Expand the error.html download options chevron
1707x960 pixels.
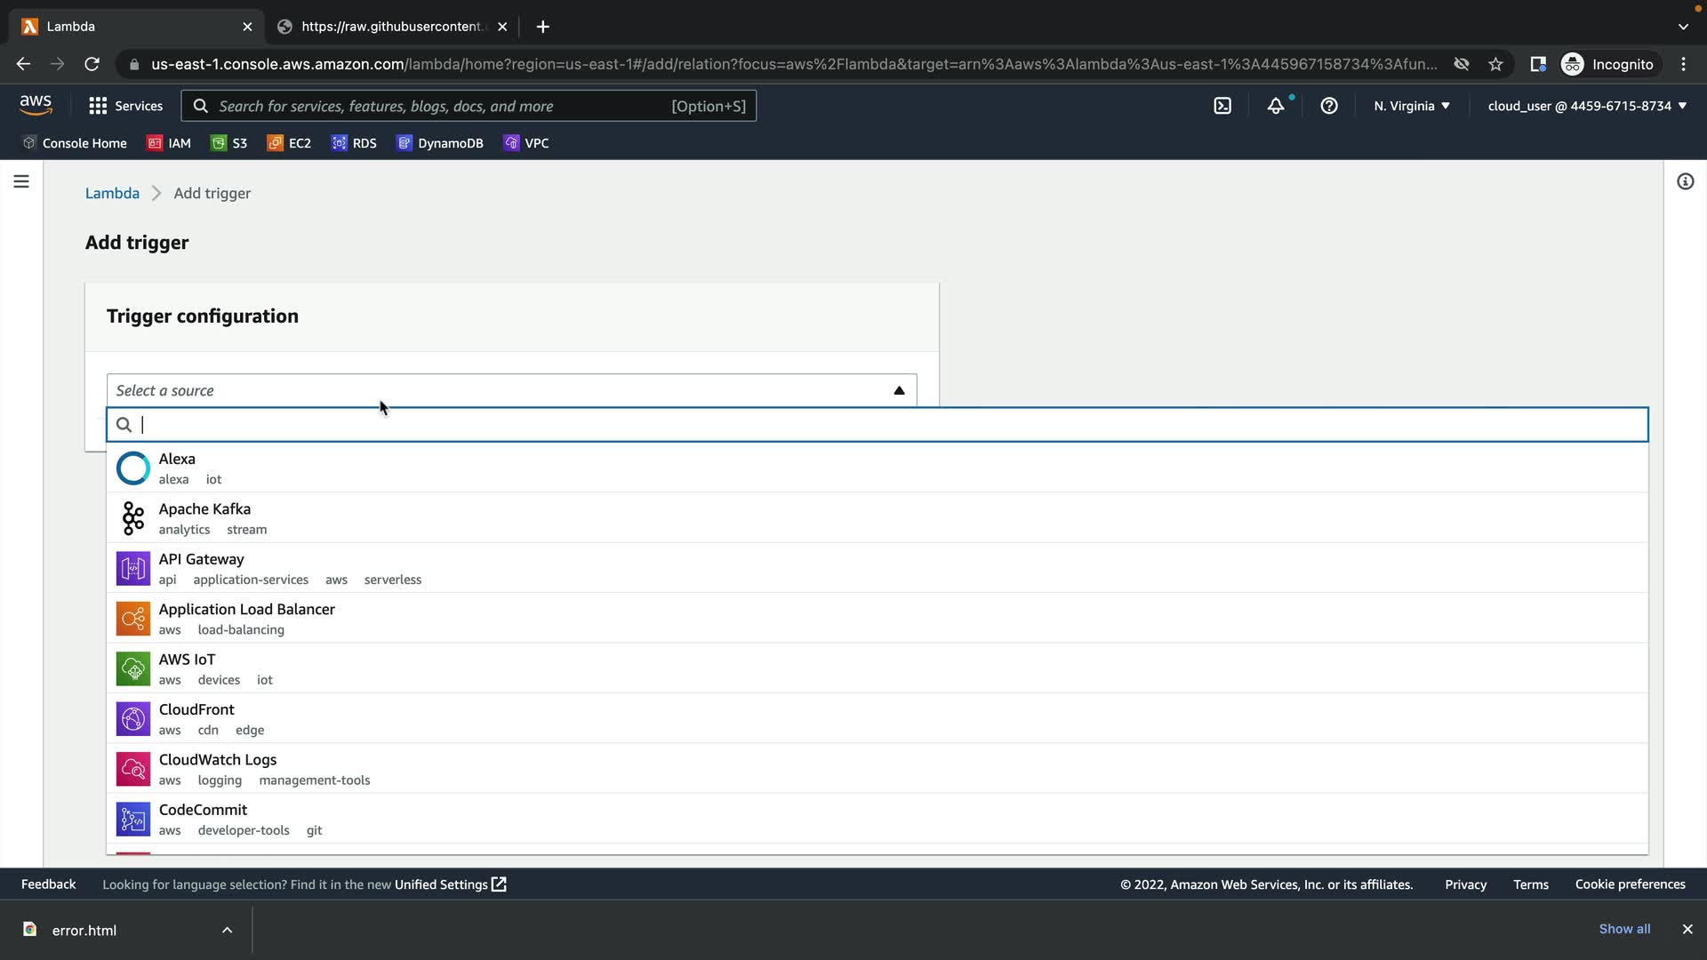point(227,930)
